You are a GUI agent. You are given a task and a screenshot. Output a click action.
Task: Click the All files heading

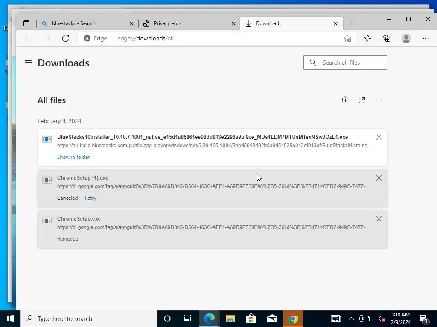click(x=52, y=100)
